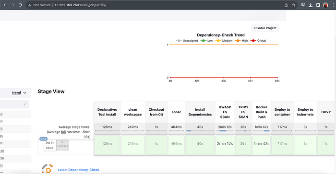Open the browser reading list icon
This screenshot has height=174, width=336.
(303, 5)
